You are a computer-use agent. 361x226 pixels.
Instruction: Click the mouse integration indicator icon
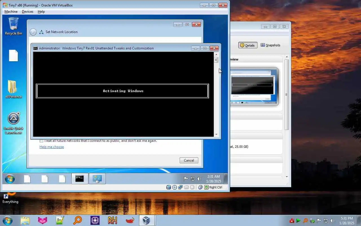201,187
